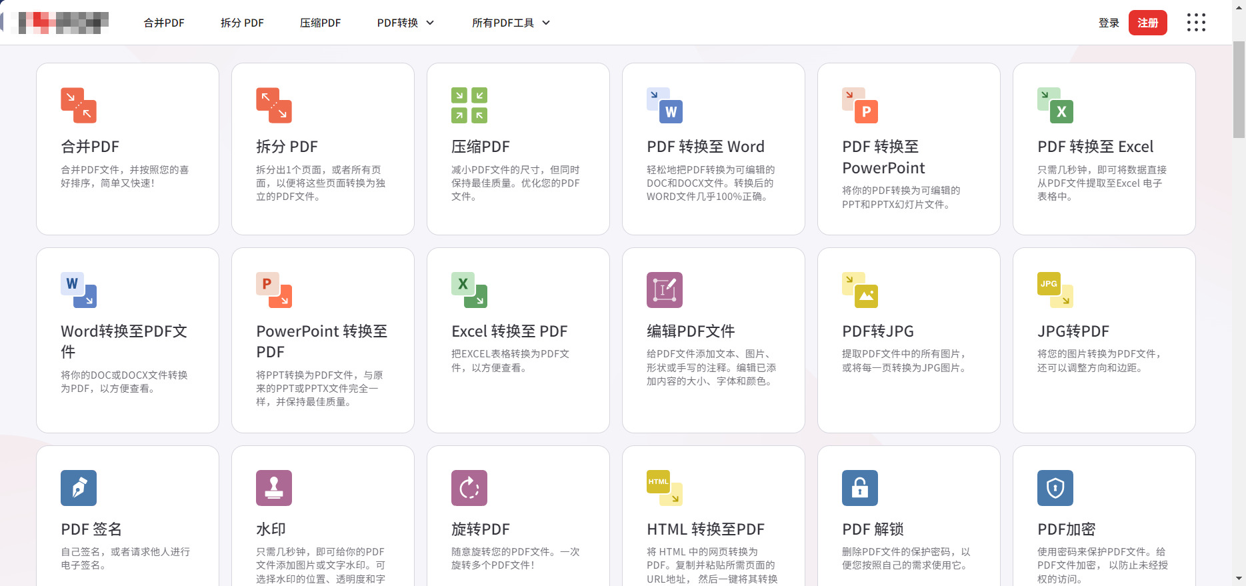Select the PDF to Word icon
This screenshot has width=1246, height=586.
click(665, 105)
